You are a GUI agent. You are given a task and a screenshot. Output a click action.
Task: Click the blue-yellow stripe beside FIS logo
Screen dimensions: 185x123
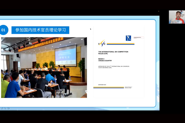120,44
